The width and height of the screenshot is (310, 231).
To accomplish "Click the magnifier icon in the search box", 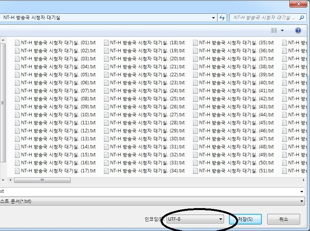I will [x=303, y=18].
